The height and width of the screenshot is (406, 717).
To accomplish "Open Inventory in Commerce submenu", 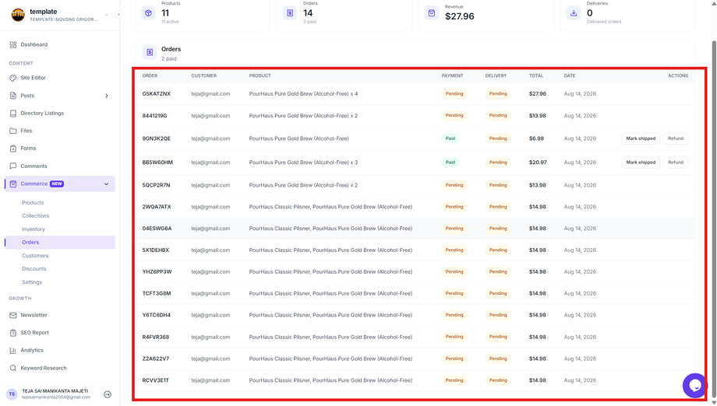I will coord(34,229).
